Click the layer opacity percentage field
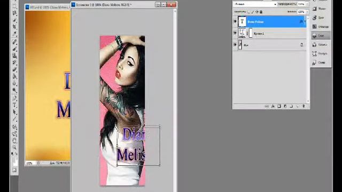342x192 pixels. pos(301,4)
